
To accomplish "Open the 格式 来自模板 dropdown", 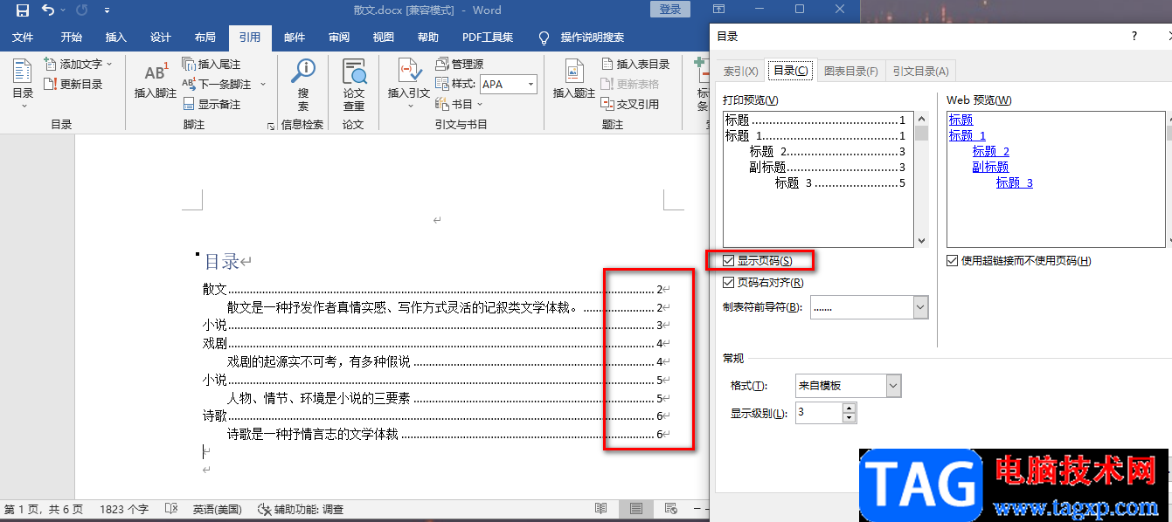I will click(893, 386).
